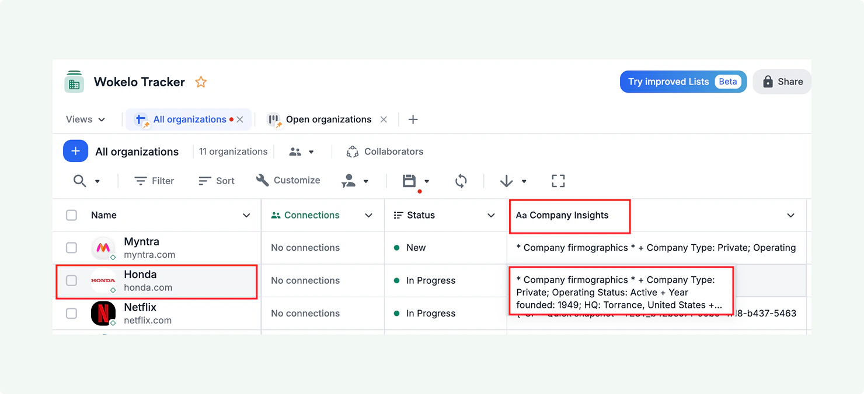Click the myntra.com domain text

point(149,255)
